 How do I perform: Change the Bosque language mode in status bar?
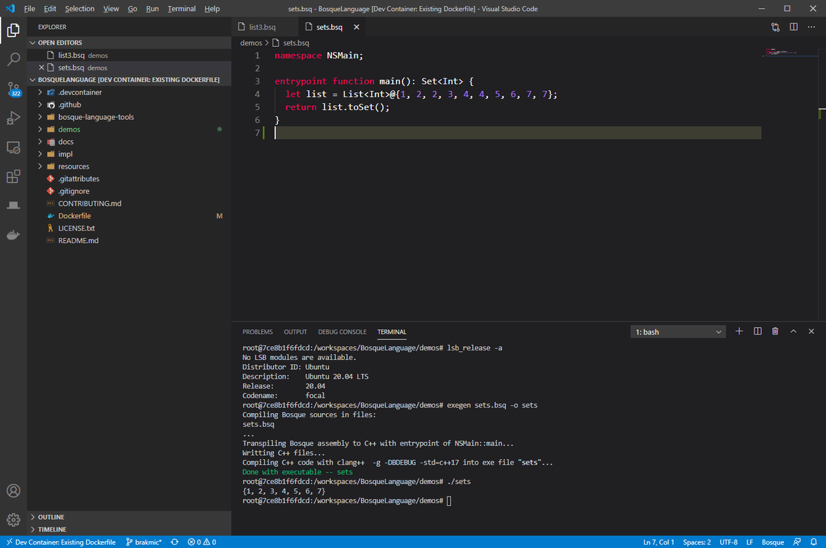[772, 542]
